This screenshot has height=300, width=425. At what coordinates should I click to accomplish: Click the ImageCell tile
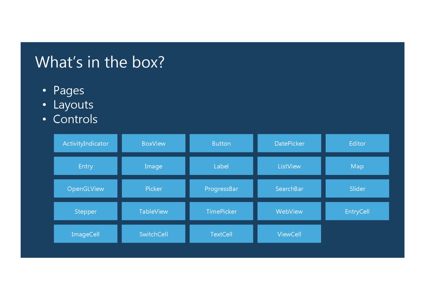tap(85, 234)
